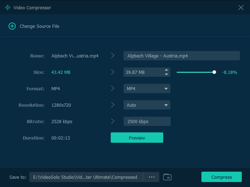Viewport: 250px width, 187px height.
Task: Click the plus icon to change source file
Action: click(12, 26)
